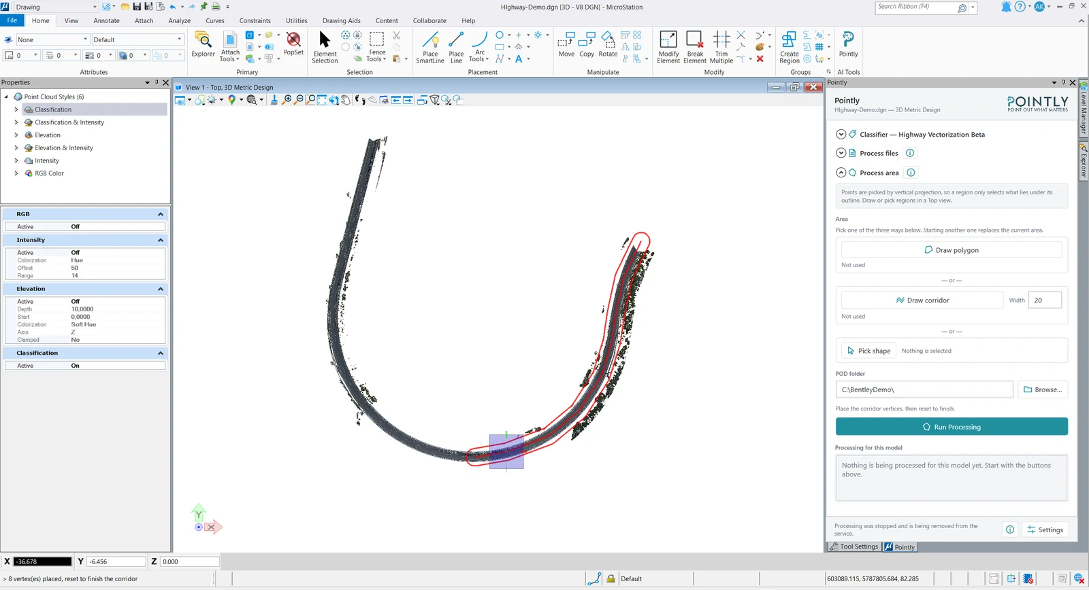The width and height of the screenshot is (1089, 590).
Task: Collapse the Elevation properties section
Action: pyautogui.click(x=161, y=289)
